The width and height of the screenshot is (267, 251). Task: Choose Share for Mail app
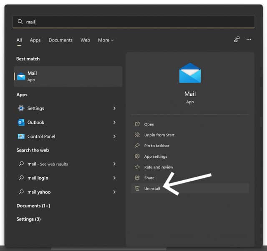(x=190, y=177)
